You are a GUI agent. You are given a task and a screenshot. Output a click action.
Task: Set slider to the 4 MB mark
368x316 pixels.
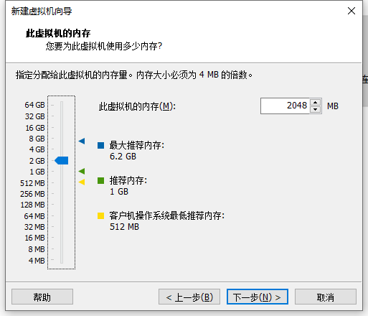[62, 260]
